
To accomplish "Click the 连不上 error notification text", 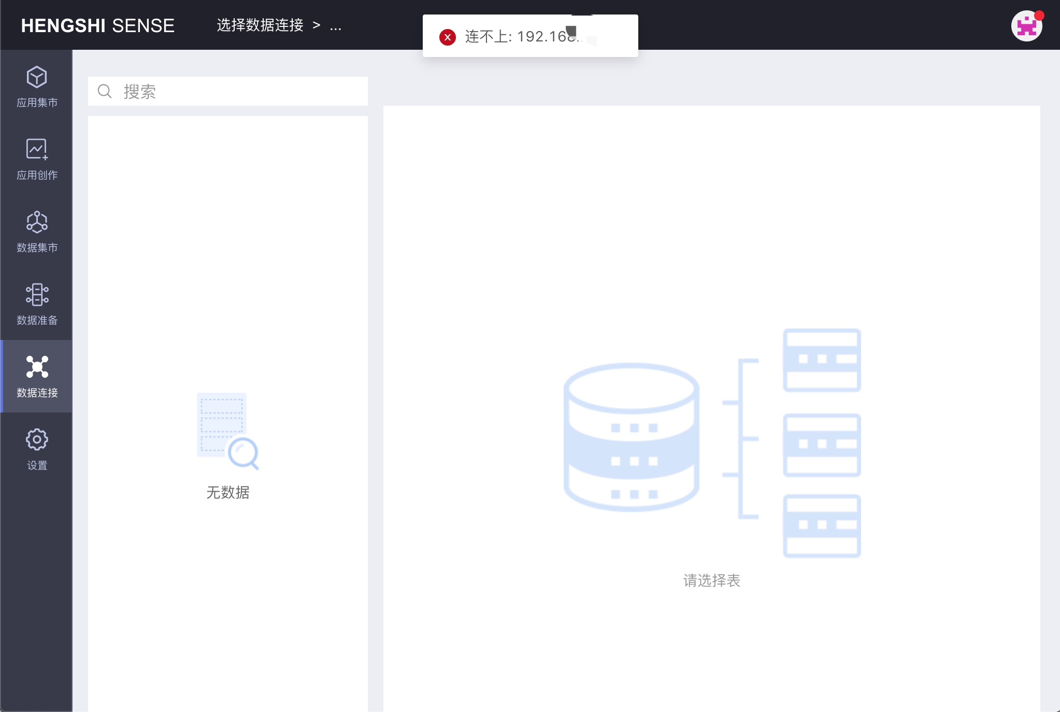I will click(523, 36).
